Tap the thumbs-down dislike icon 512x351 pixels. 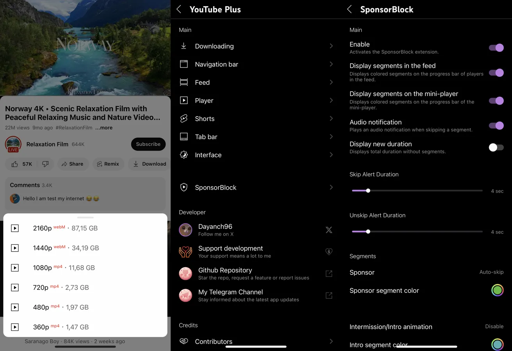[45, 164]
